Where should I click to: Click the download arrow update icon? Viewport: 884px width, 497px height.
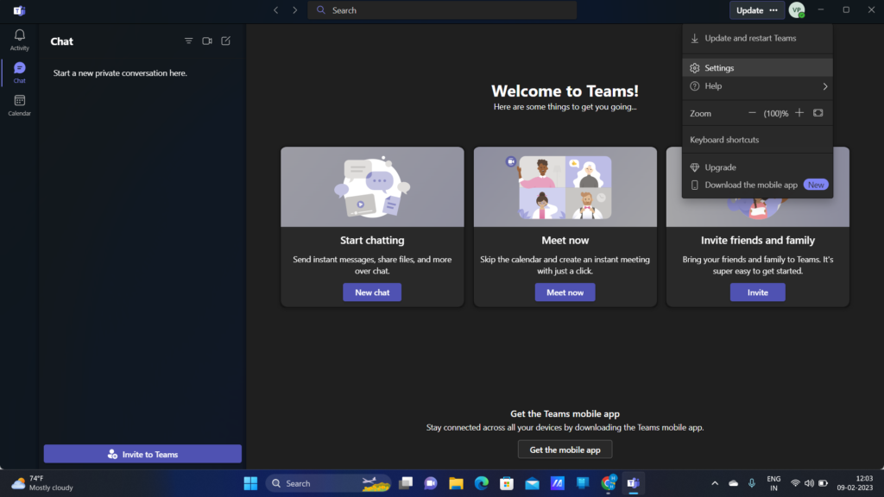(x=695, y=38)
